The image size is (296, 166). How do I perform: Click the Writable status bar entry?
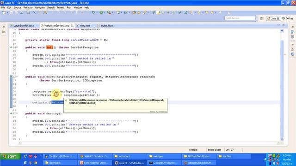pos(193,150)
